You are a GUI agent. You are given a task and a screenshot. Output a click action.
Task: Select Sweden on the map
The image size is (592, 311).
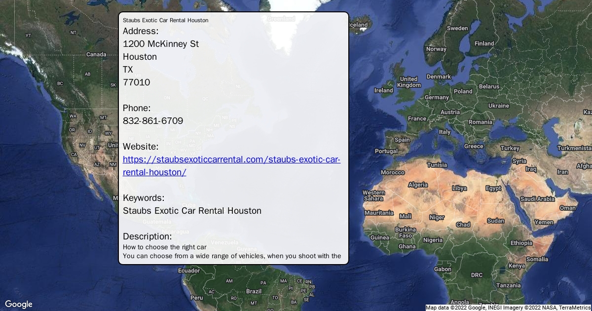point(457,28)
